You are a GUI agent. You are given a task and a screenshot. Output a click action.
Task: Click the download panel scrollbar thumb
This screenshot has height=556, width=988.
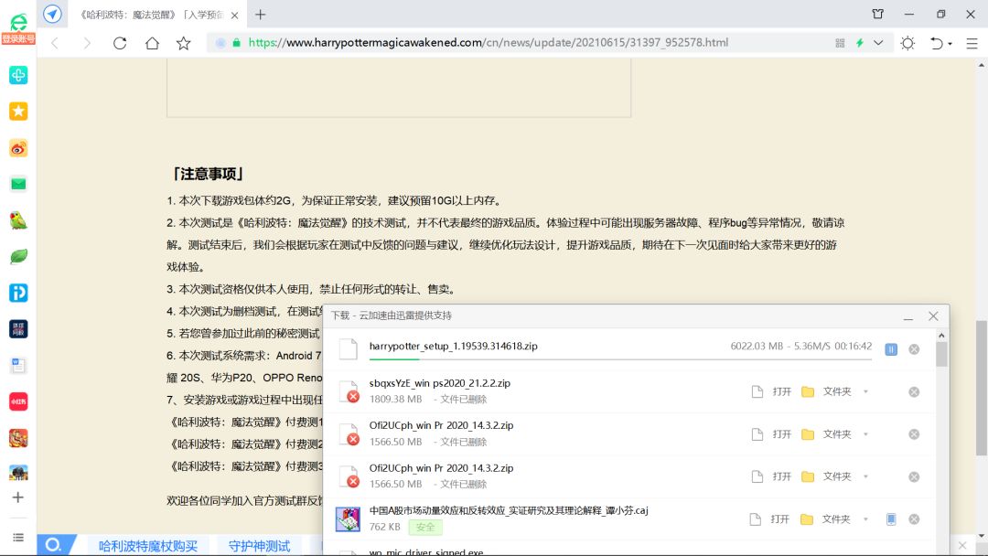[x=941, y=354]
